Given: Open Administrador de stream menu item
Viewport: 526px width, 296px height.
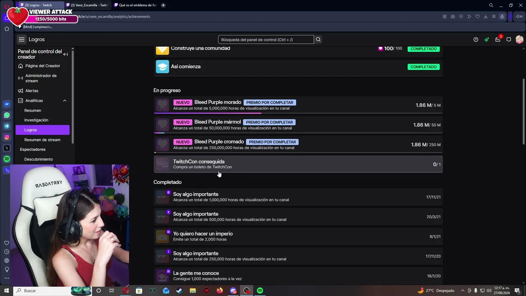Looking at the screenshot, I should click(x=43, y=78).
